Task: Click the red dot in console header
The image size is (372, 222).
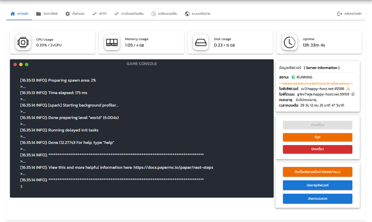Action: coord(15,64)
